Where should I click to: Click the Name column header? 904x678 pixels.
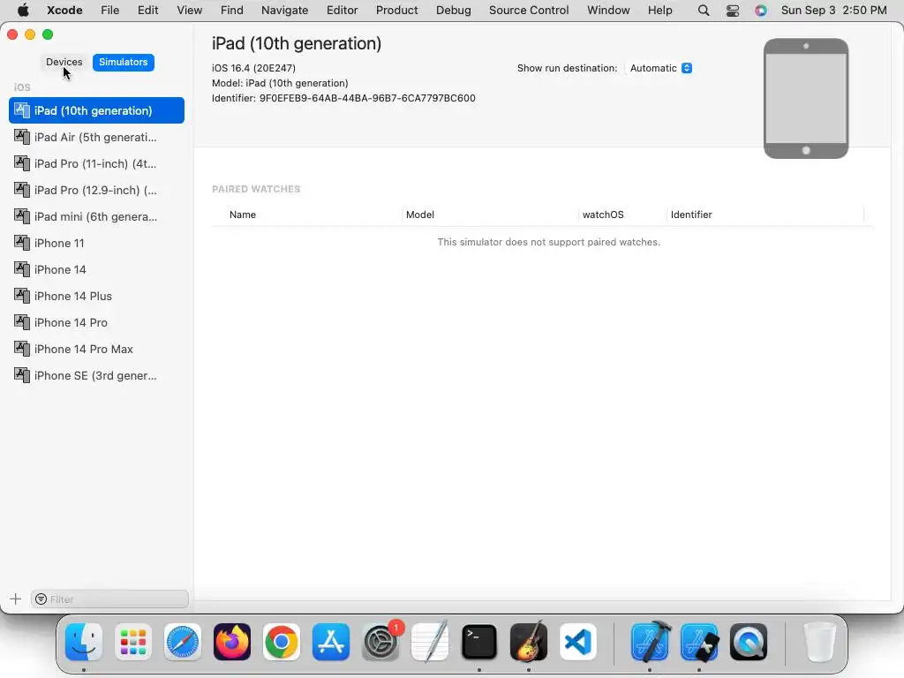tap(243, 215)
